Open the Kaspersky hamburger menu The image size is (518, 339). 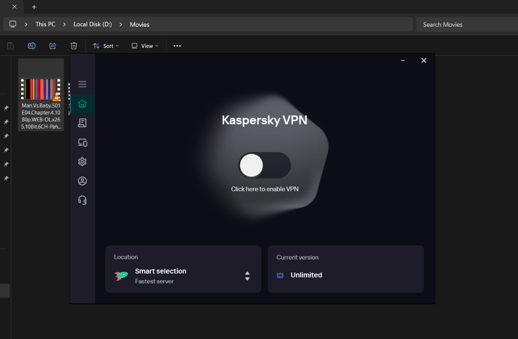tap(82, 84)
